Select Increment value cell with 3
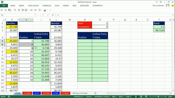175x98 pixels. point(100,27)
